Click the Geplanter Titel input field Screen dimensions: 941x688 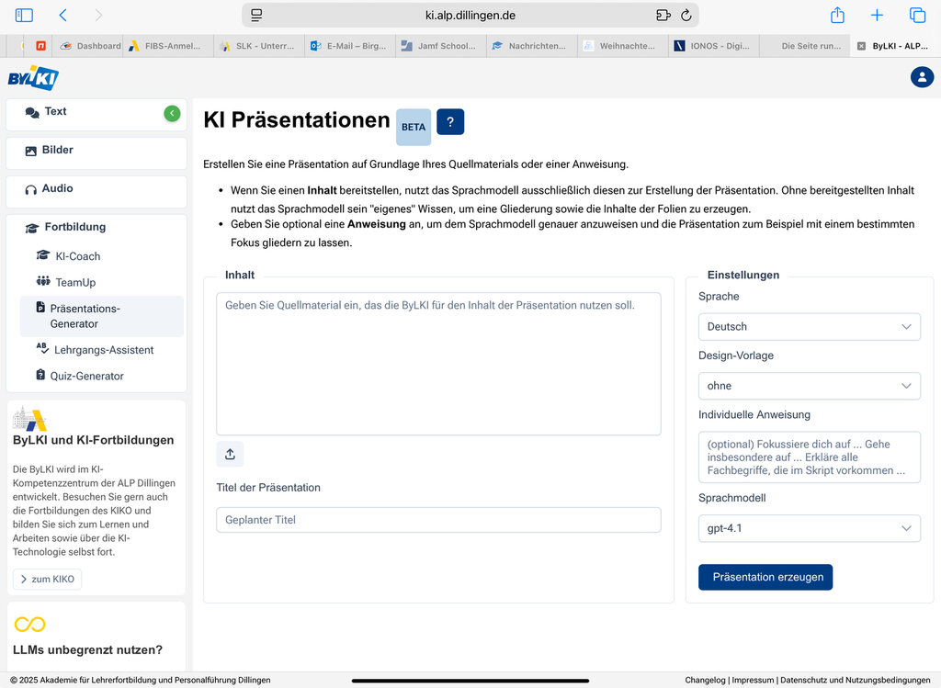click(x=438, y=520)
